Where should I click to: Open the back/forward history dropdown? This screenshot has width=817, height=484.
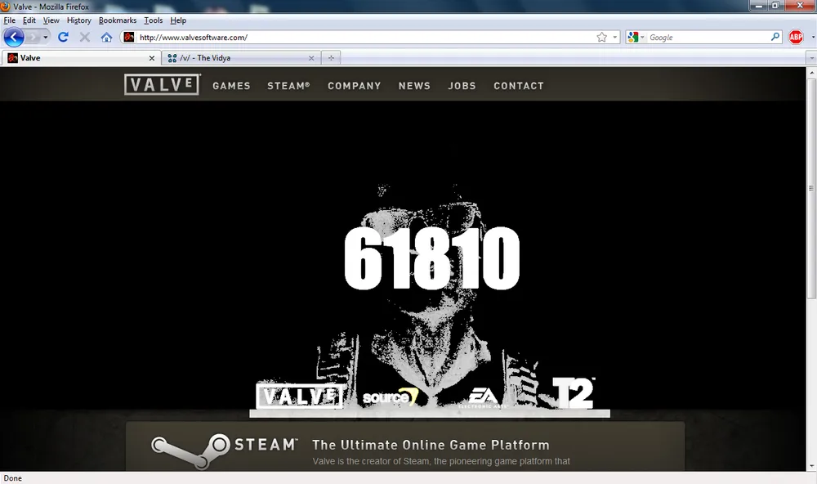click(46, 38)
